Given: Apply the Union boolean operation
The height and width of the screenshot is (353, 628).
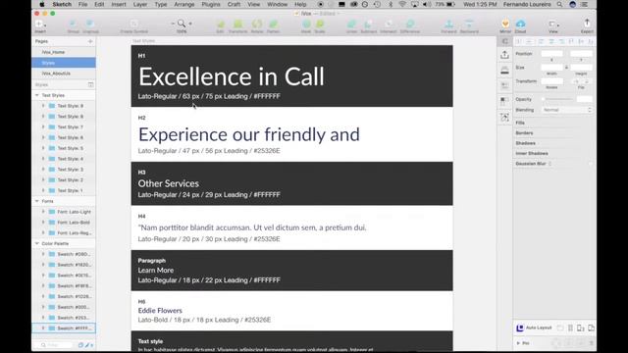Looking at the screenshot, I should [351, 25].
